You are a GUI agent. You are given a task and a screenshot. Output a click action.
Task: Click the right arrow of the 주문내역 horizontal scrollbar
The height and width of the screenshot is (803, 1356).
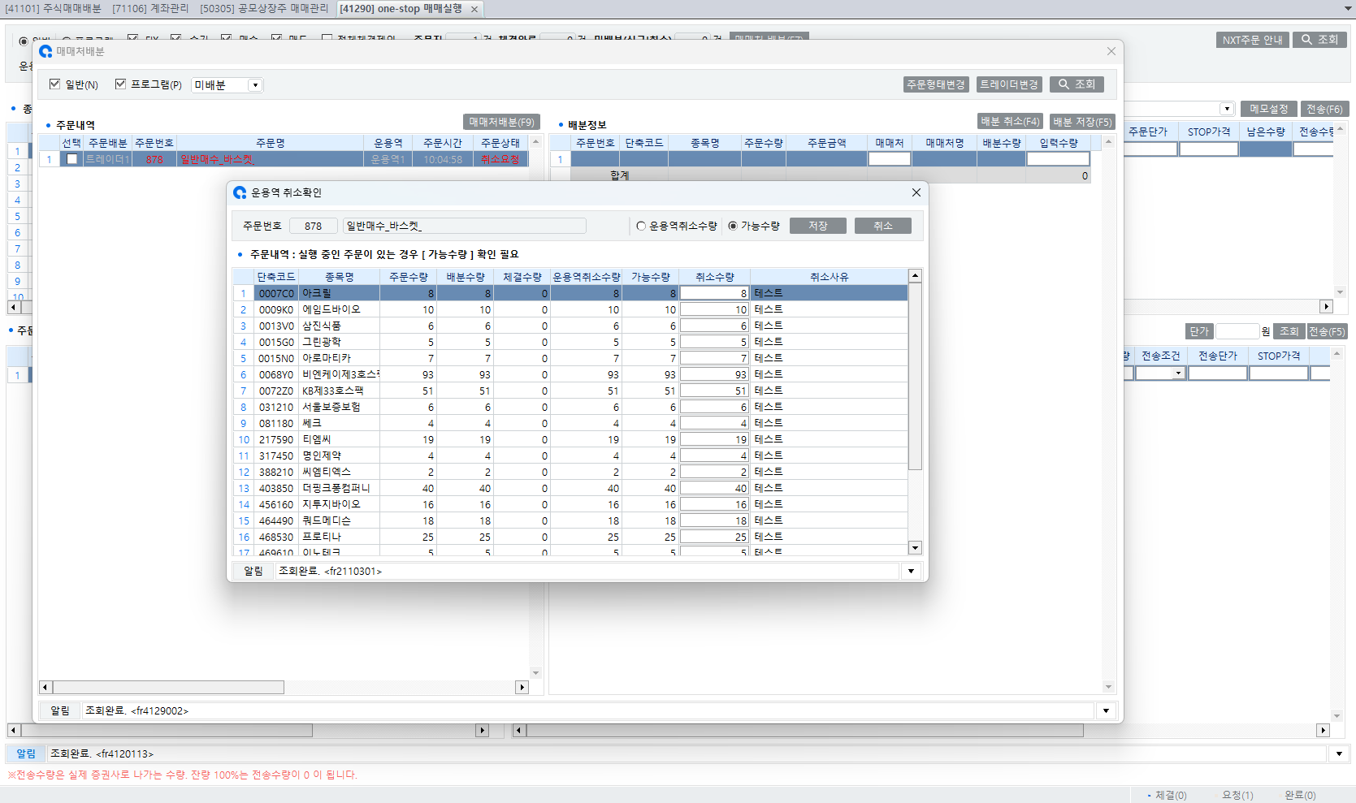(x=522, y=688)
